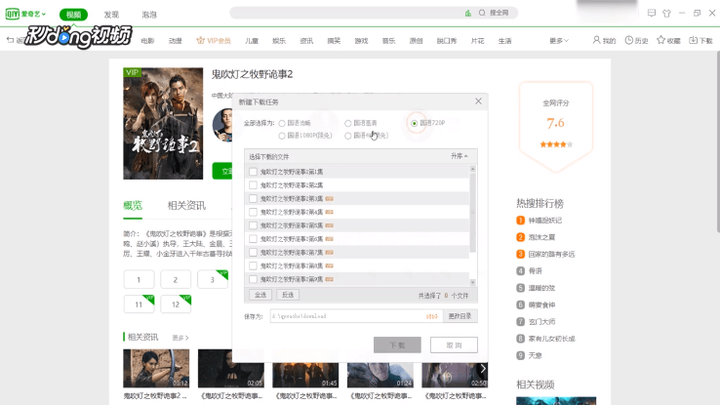
Task: Click the scroll-down arrow of file list
Action: (472, 282)
